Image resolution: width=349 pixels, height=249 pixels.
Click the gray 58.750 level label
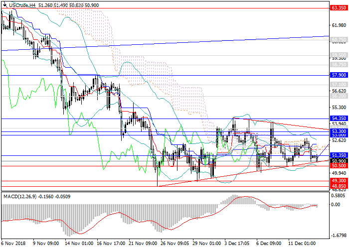point(339,65)
